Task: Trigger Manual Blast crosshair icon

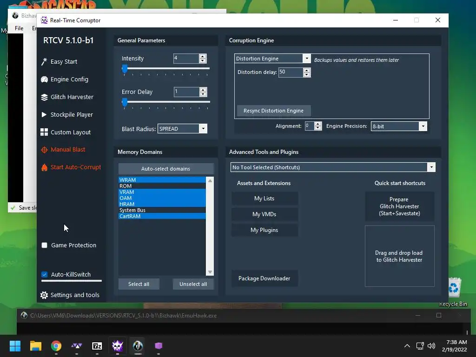Action: tap(44, 150)
